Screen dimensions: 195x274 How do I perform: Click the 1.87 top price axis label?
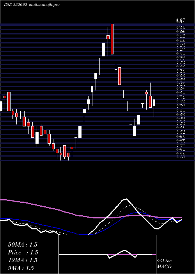[x=181, y=20]
